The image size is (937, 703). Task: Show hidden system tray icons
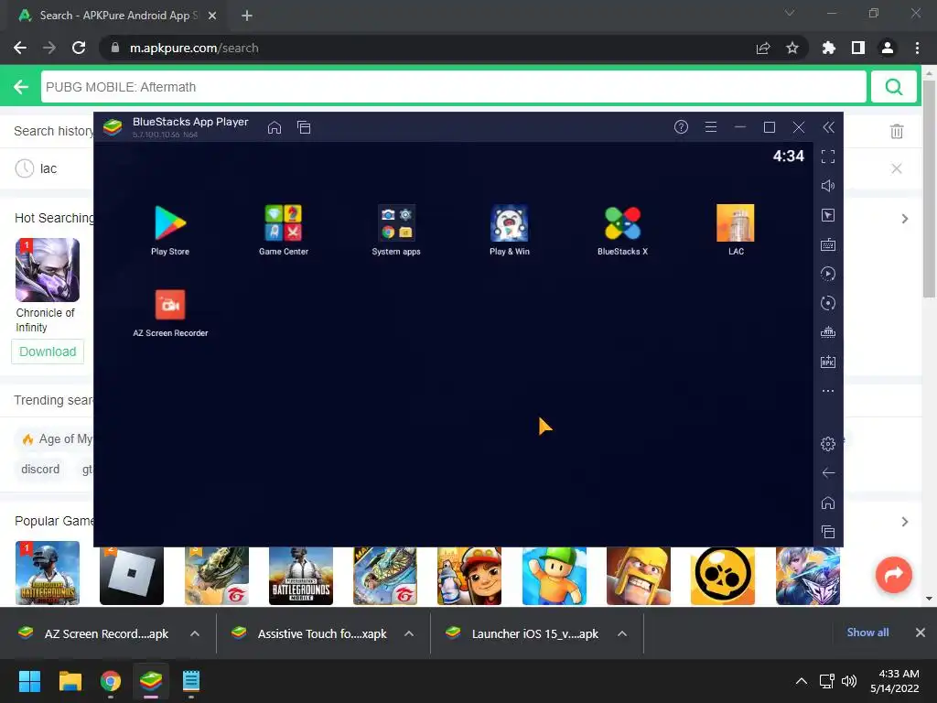point(802,681)
